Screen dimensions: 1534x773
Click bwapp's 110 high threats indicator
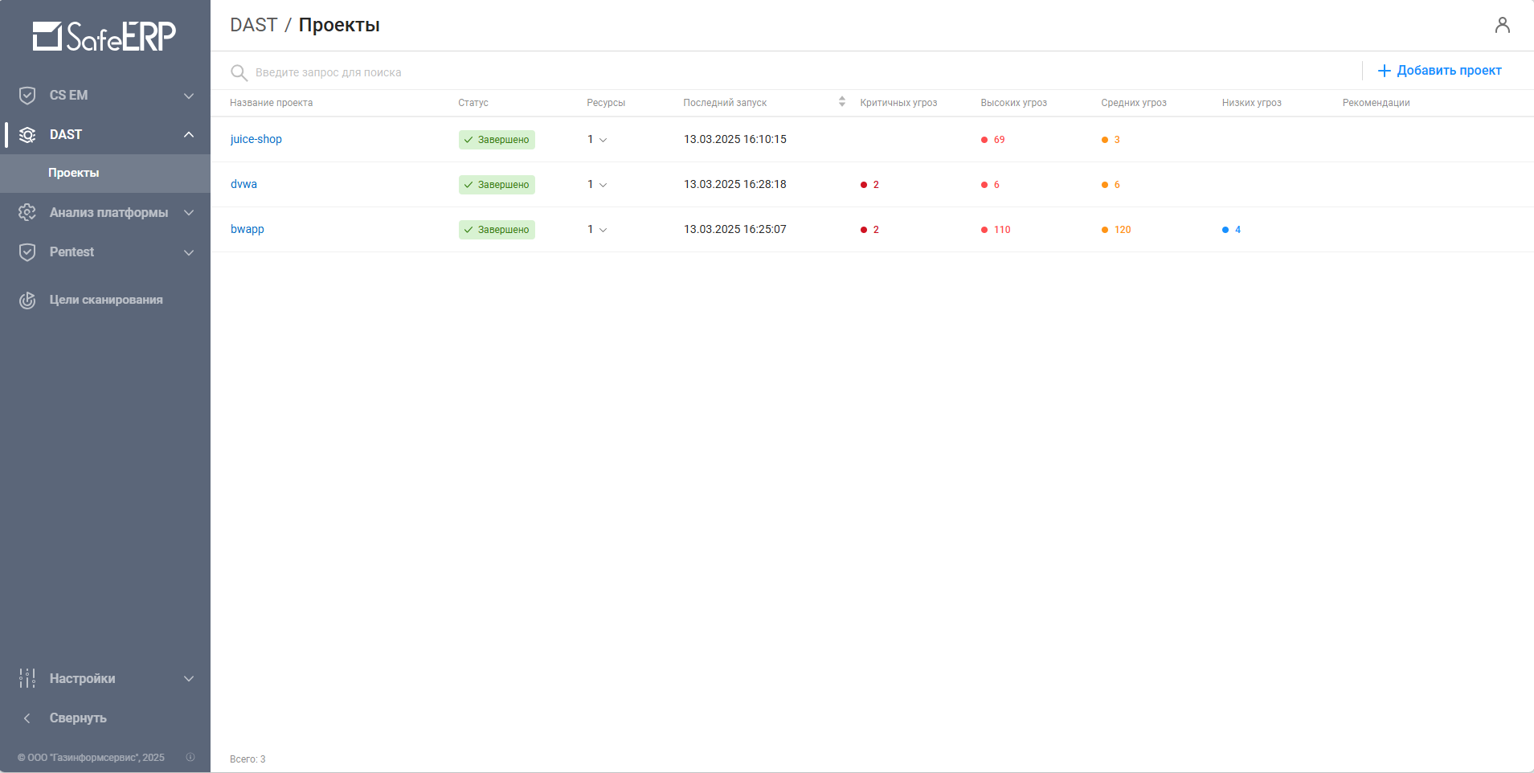(x=996, y=230)
